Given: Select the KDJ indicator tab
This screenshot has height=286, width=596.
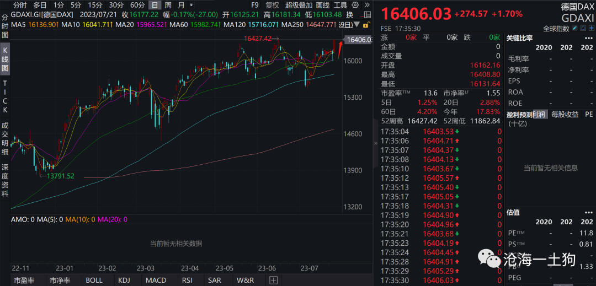Looking at the screenshot, I should click(x=124, y=280).
